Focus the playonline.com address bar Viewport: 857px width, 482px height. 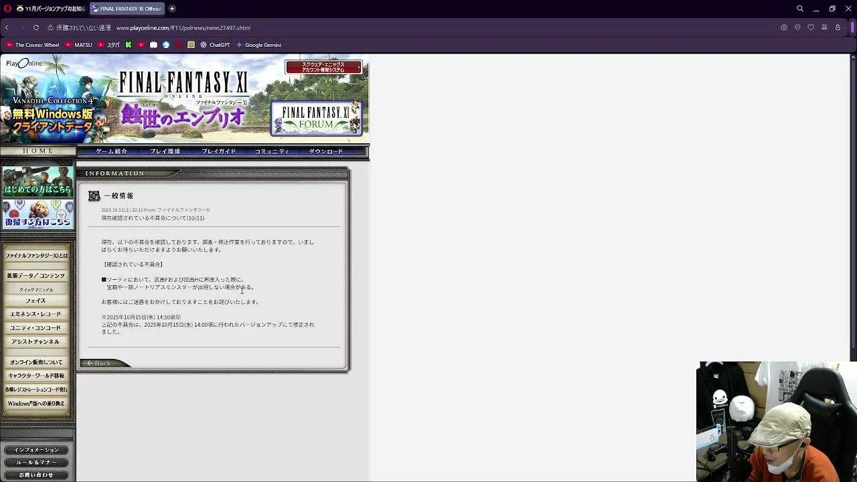coord(183,27)
